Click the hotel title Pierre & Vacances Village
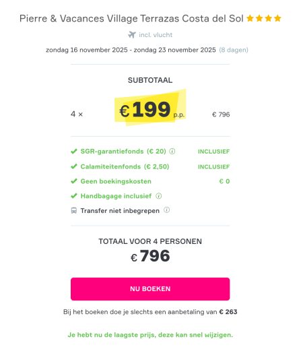Screen dimensions: 303x353 pyautogui.click(x=131, y=18)
